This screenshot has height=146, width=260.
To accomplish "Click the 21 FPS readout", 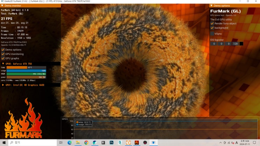I will pyautogui.click(x=7, y=19).
